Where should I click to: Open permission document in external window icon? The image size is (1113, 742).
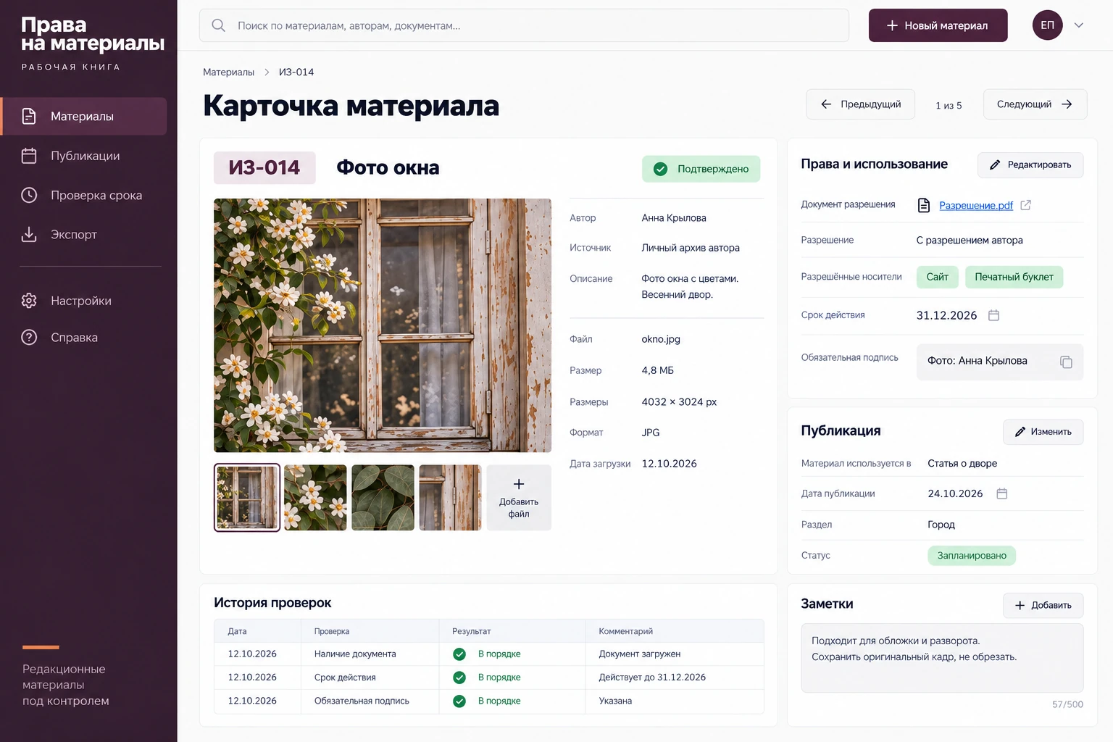click(1025, 205)
